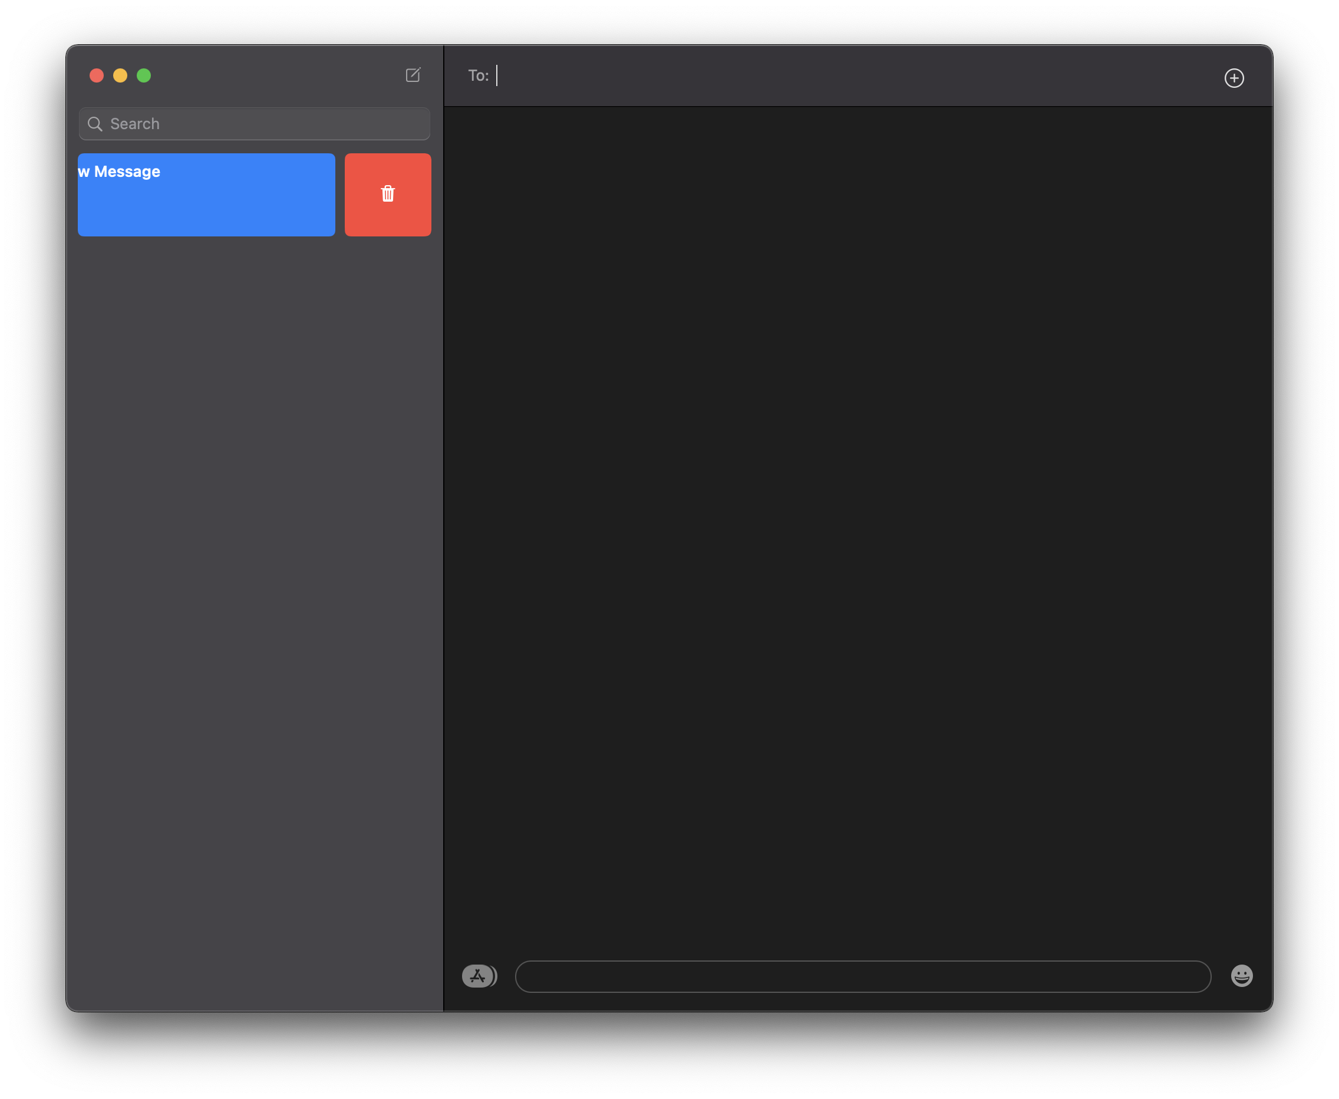Screen dimensions: 1339x1099
Task: Enter full screen with green button
Action: click(x=144, y=76)
